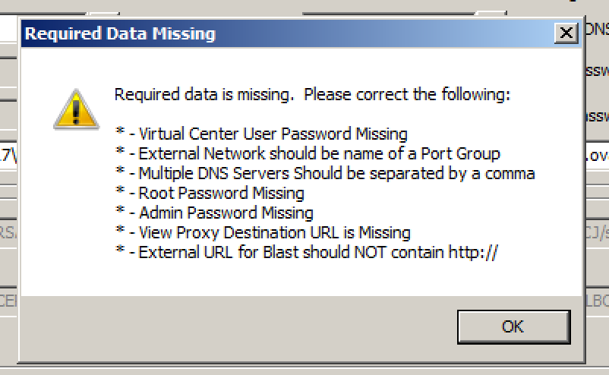Image resolution: width=609 pixels, height=375 pixels.
Task: Click the partially hidden DNS label
Action: (x=597, y=29)
